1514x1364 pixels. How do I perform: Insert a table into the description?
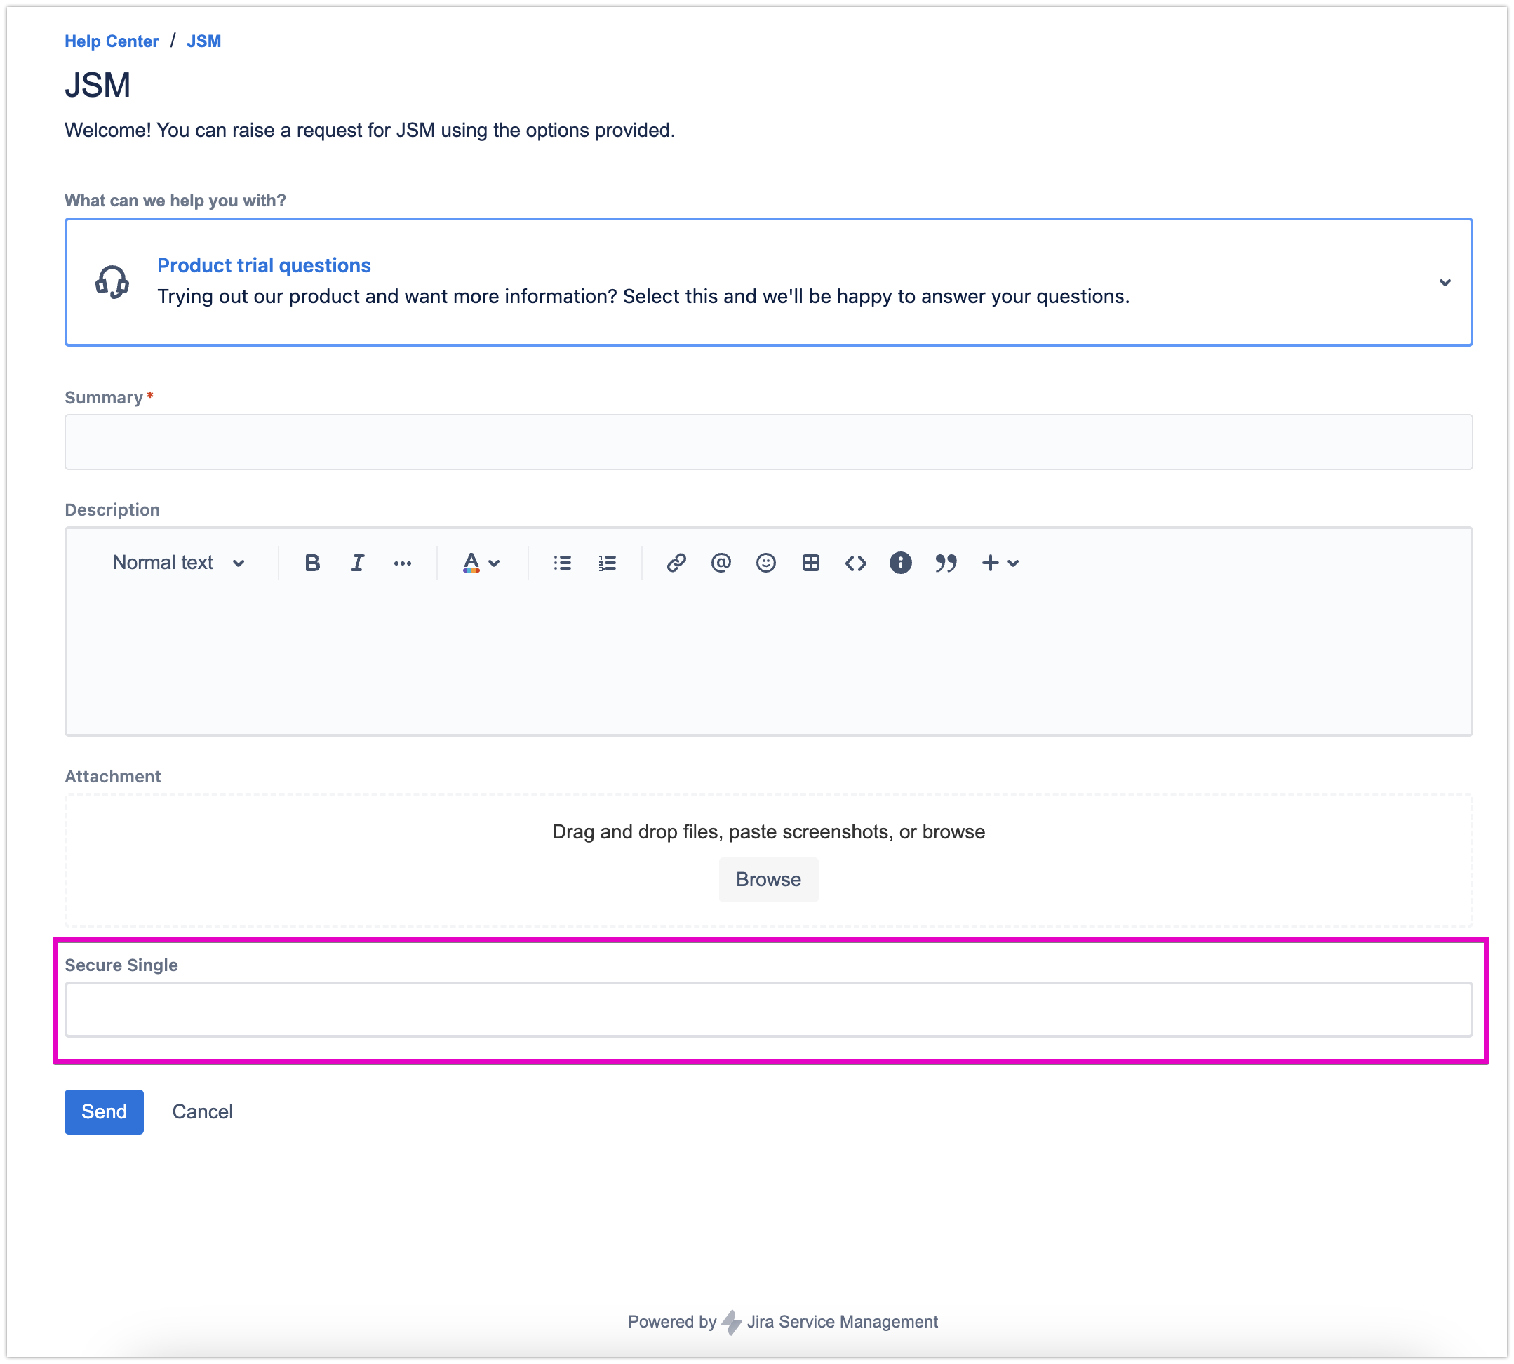coord(811,563)
